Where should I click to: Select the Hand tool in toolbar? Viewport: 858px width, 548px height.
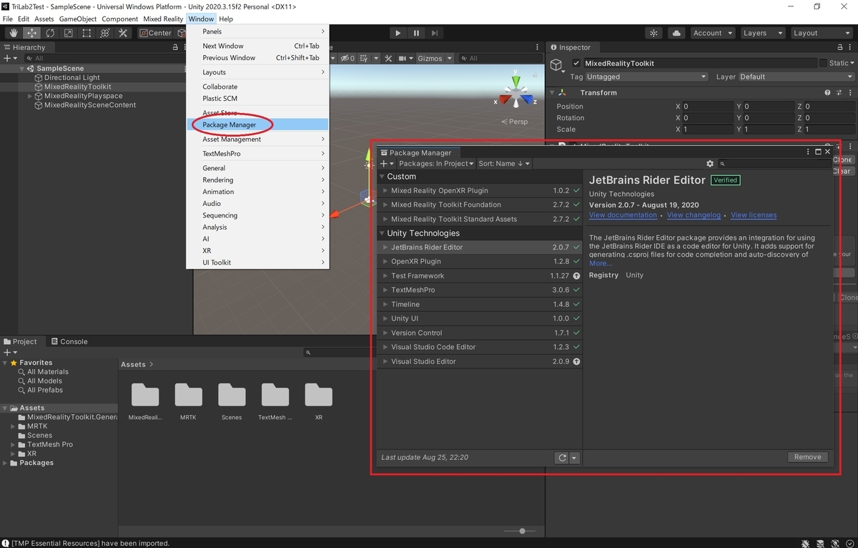click(14, 33)
